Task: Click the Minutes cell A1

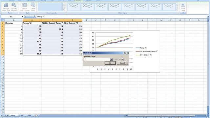Action: pyautogui.click(x=13, y=23)
